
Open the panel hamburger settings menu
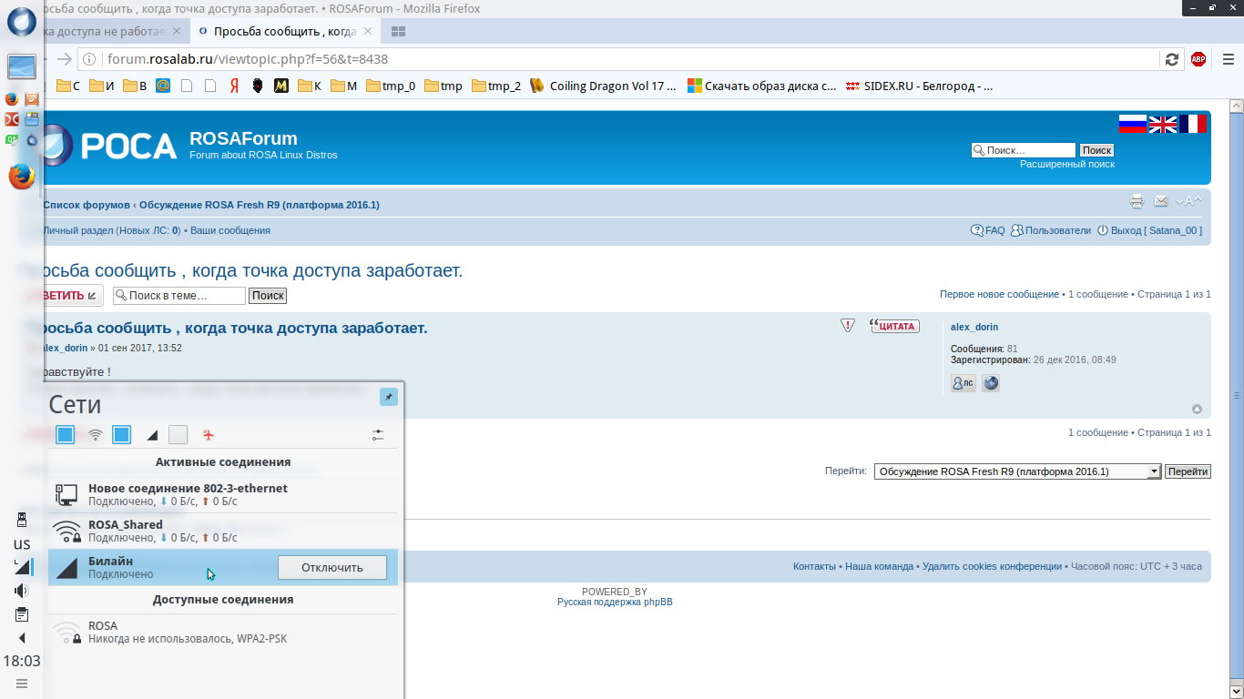[x=22, y=684]
